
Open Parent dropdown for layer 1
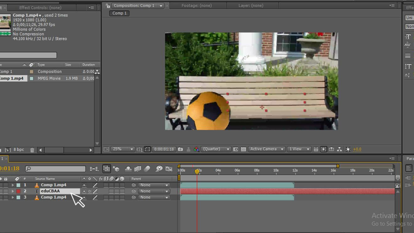(x=154, y=185)
